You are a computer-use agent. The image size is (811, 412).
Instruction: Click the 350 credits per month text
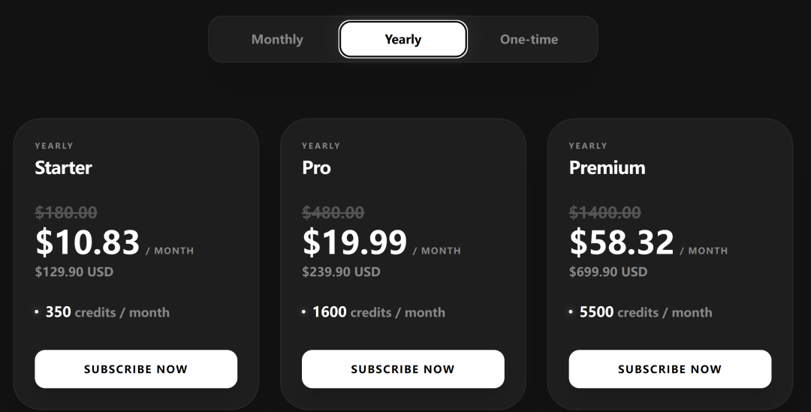(107, 312)
